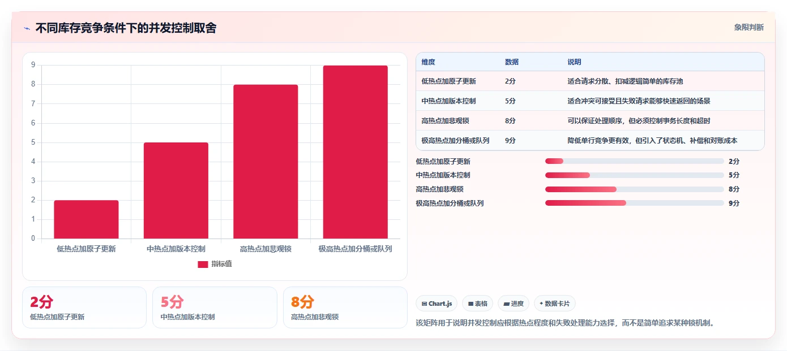Click progress list label 极高热点加分桶或队列
787x351 pixels.
[x=450, y=203]
